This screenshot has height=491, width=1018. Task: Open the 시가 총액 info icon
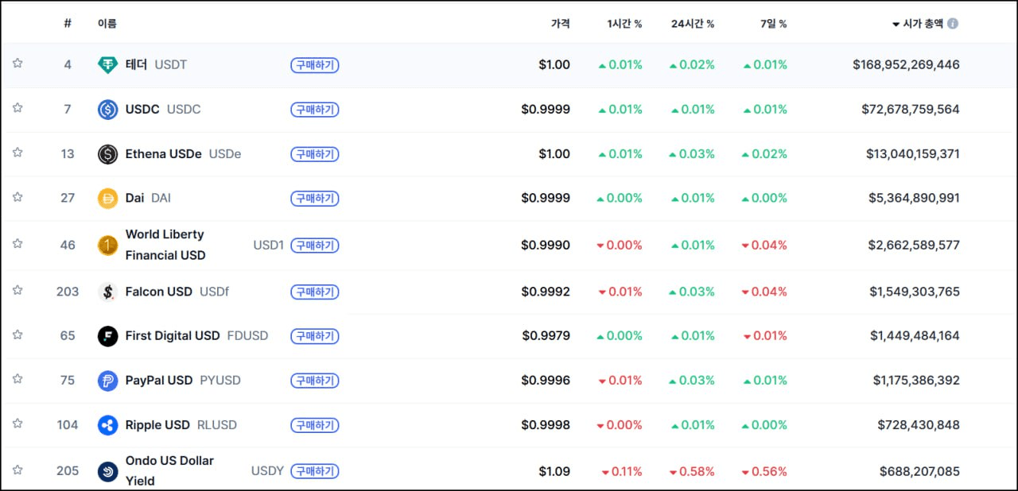point(953,24)
